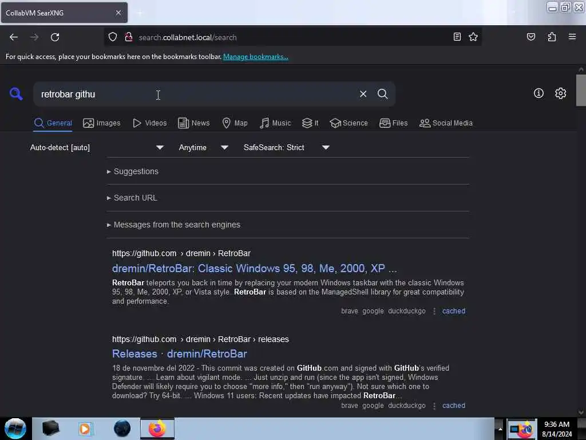The height and width of the screenshot is (440, 586).
Task: Open cached link for dremin/RetroBar result
Action: [x=454, y=311]
